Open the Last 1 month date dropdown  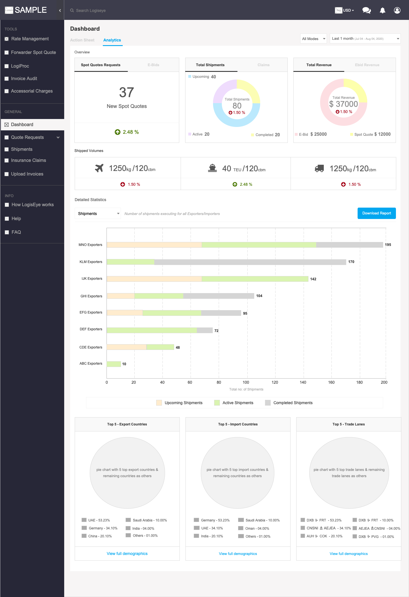[365, 39]
